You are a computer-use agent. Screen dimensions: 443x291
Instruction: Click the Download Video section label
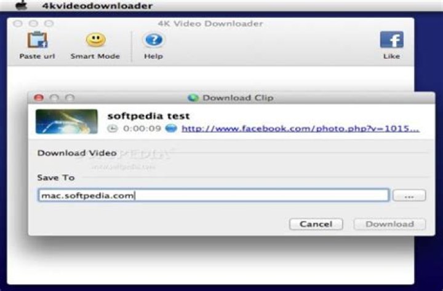pos(77,153)
